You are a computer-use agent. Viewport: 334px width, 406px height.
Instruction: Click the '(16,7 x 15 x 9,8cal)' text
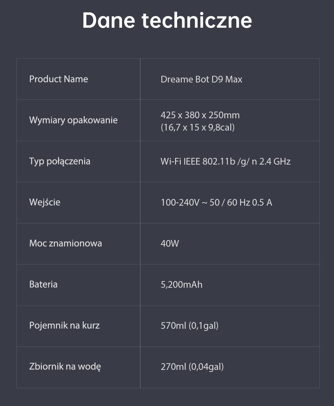click(x=197, y=127)
